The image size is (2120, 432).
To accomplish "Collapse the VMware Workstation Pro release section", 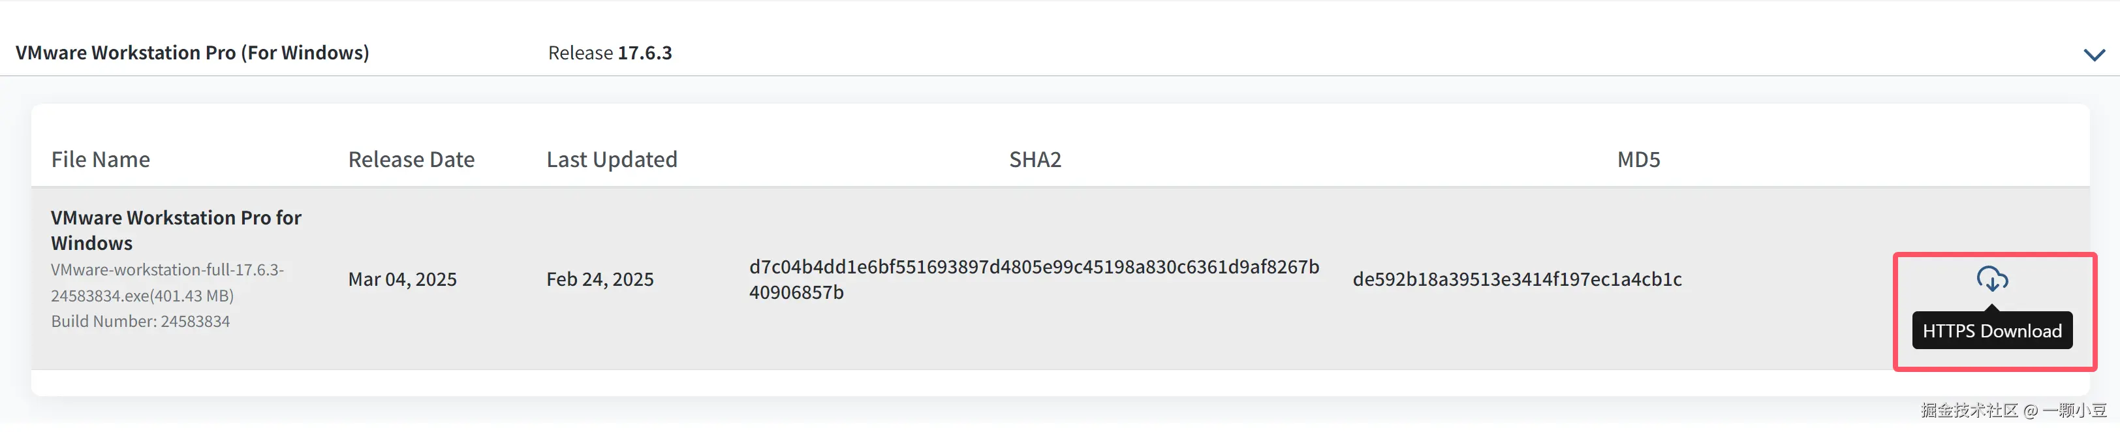I will pos(2094,55).
